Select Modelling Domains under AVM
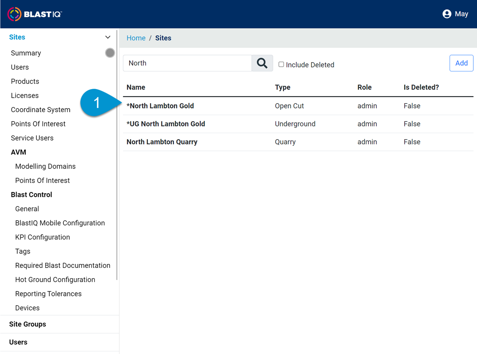 pyautogui.click(x=45, y=166)
